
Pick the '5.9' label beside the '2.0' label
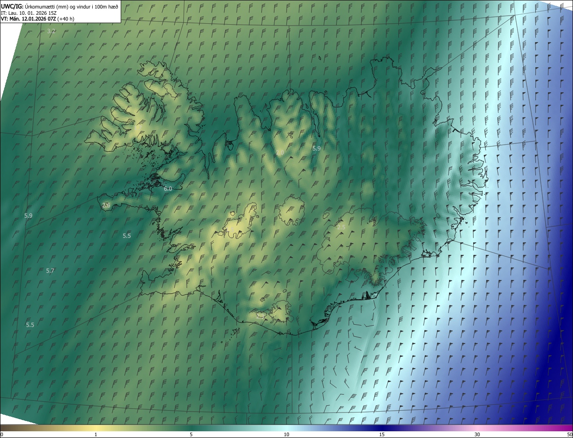click(316, 148)
